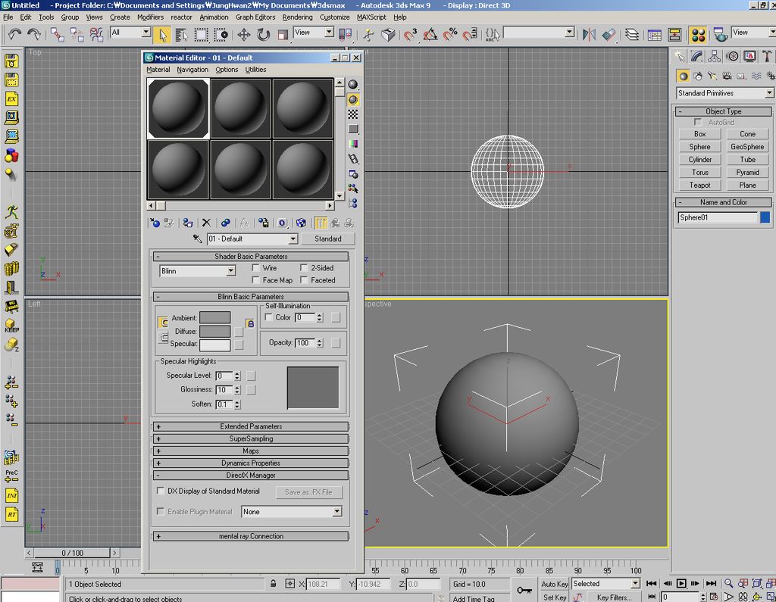Click the Undo arrow in main toolbar

15,34
